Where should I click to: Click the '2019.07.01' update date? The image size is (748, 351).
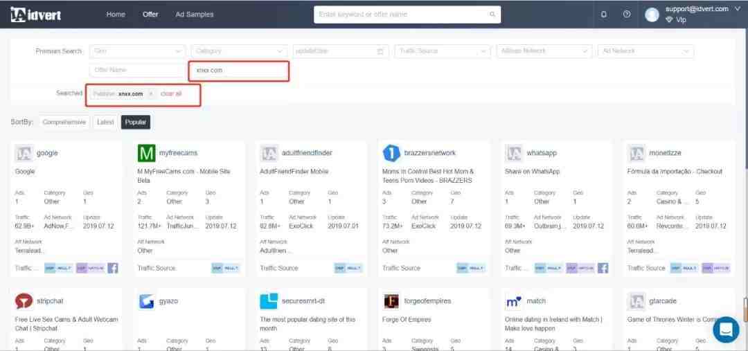tap(343, 226)
